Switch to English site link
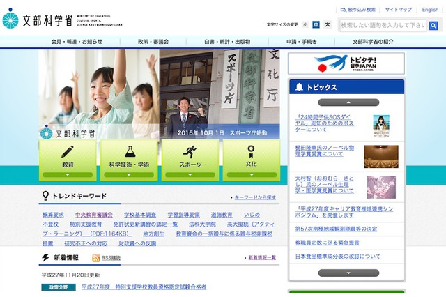This screenshot has width=446, height=297. (430, 10)
